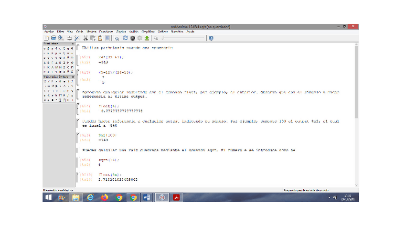
Task: Open help with the blue globe icon
Action: (x=211, y=38)
